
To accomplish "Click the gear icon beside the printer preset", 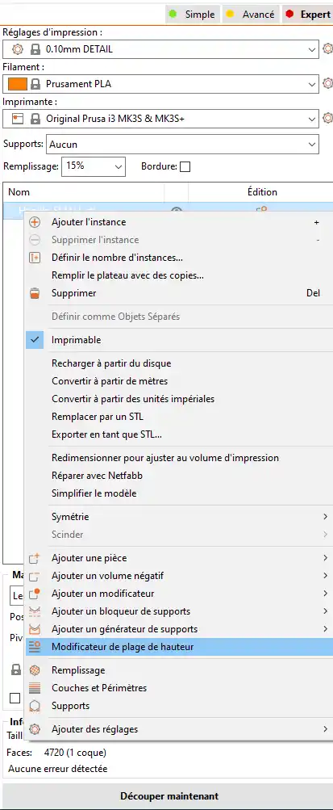I will tap(327, 118).
